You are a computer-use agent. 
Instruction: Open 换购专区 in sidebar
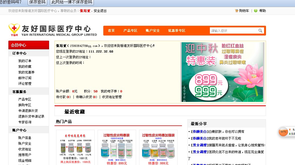coord(25,105)
